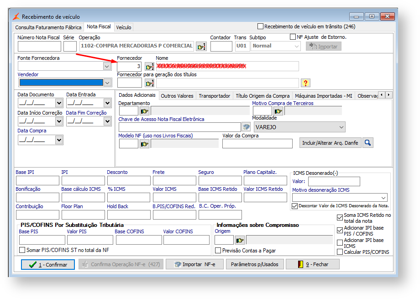420x299 pixels.
Task: Focus the Valor da Compra field
Action: [257, 144]
